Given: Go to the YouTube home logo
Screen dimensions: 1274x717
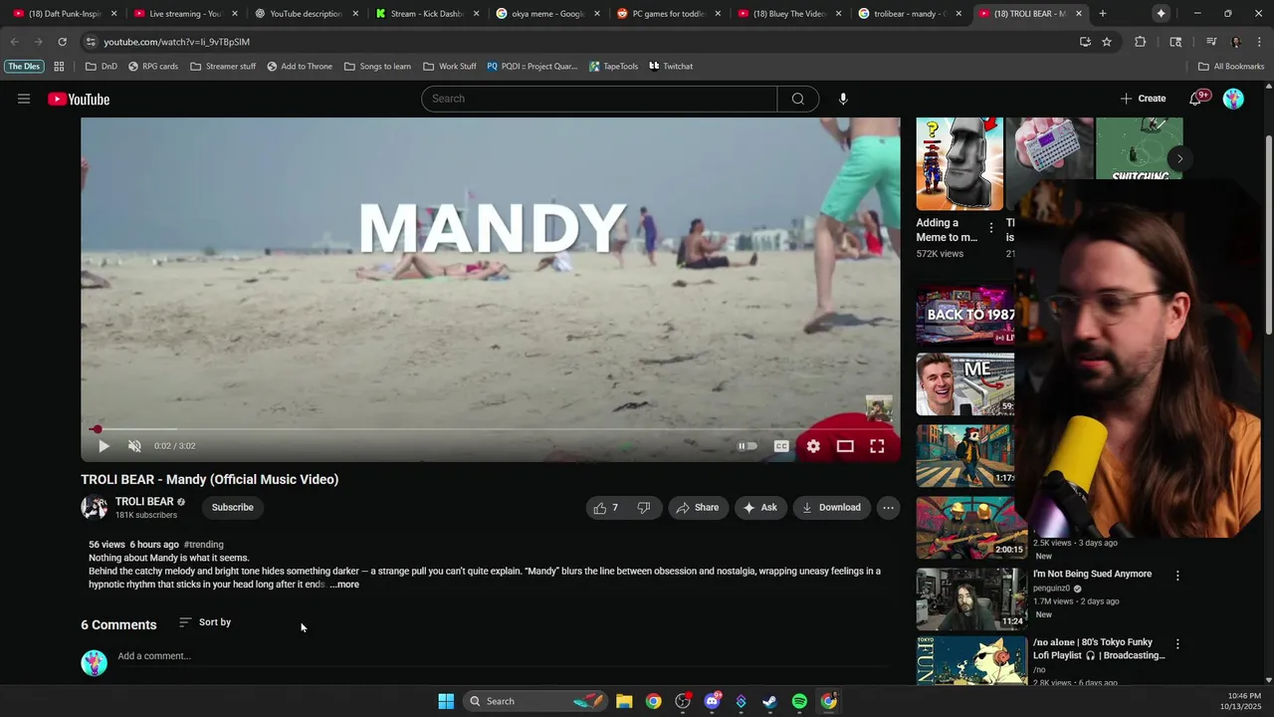Looking at the screenshot, I should pos(79,99).
